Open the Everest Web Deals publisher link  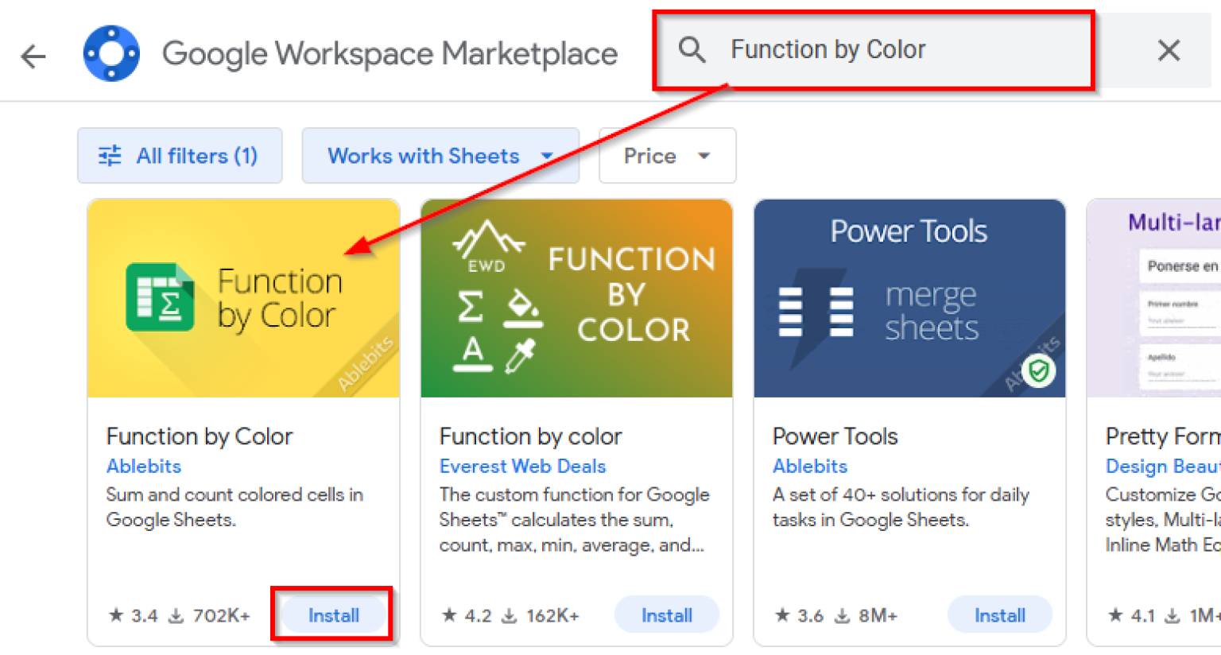522,466
